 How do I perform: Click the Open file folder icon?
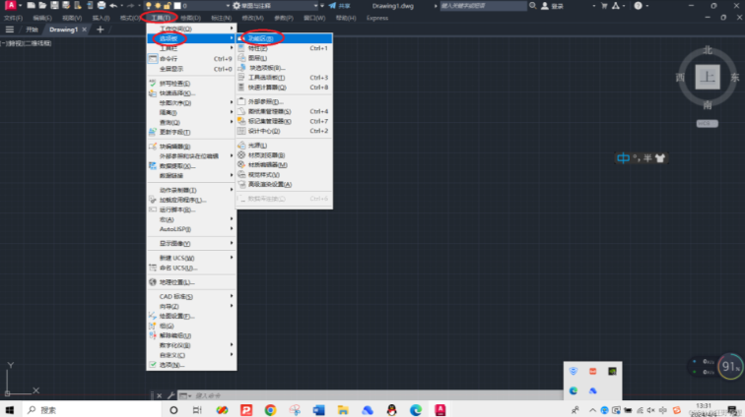(x=42, y=6)
